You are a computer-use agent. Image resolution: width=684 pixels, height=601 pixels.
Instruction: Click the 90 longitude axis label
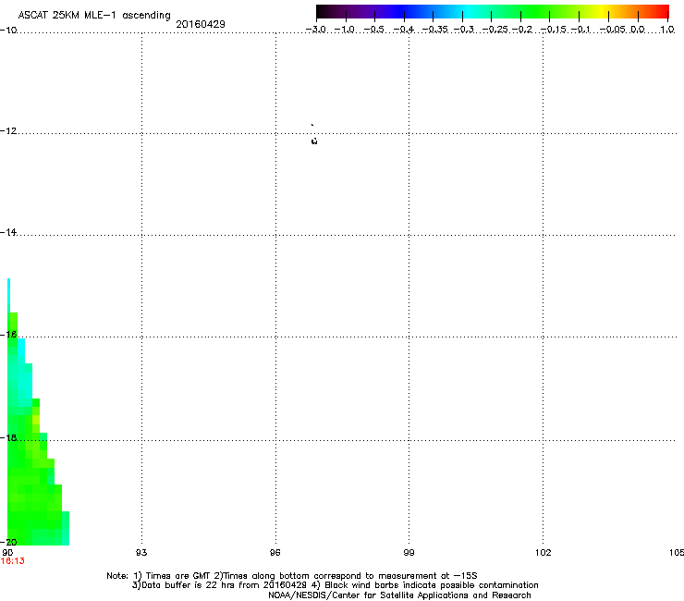point(7,553)
